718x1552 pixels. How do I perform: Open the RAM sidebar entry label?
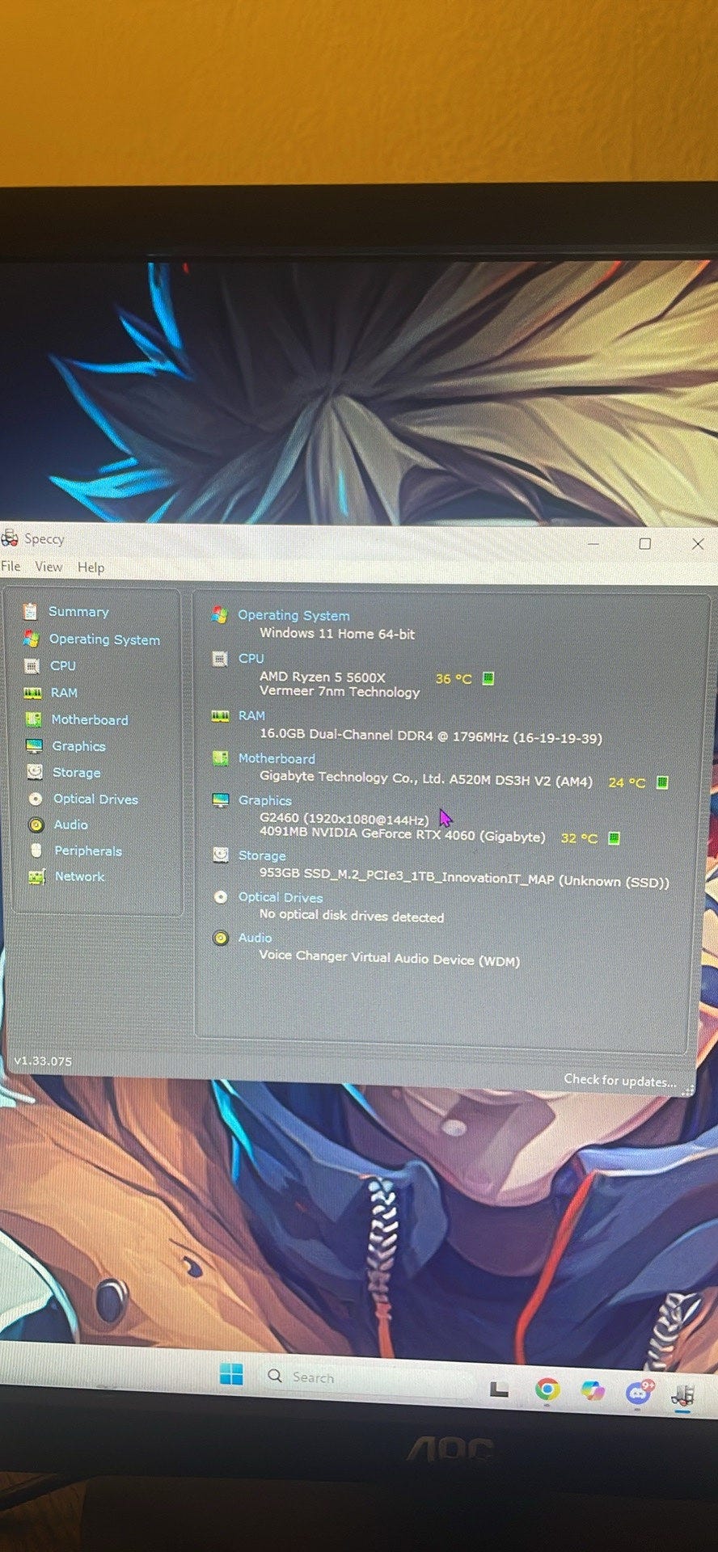pyautogui.click(x=65, y=693)
